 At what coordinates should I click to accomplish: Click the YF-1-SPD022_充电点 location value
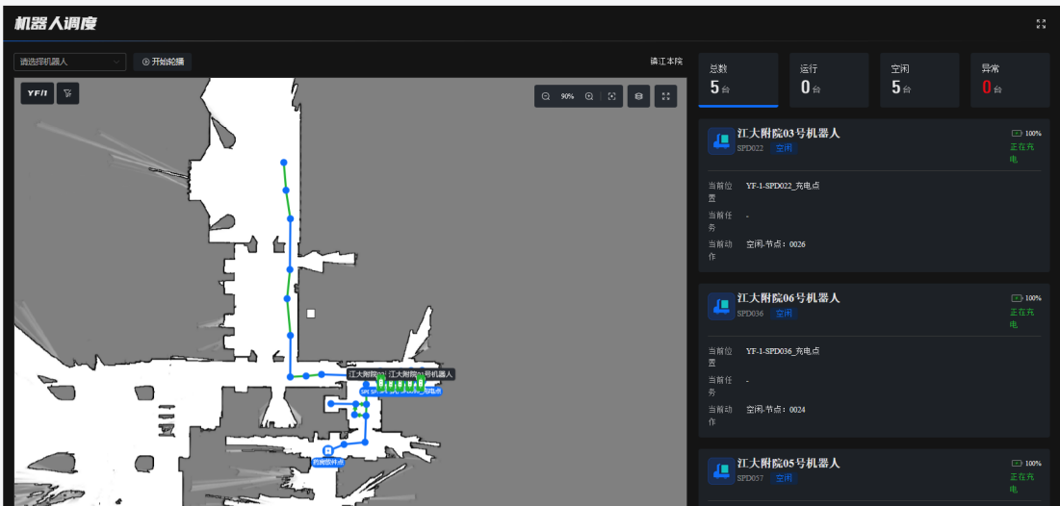[783, 185]
